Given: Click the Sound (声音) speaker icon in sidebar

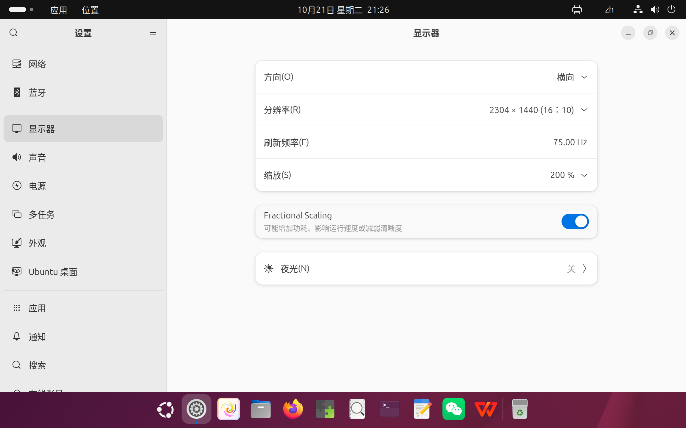Looking at the screenshot, I should [x=17, y=157].
